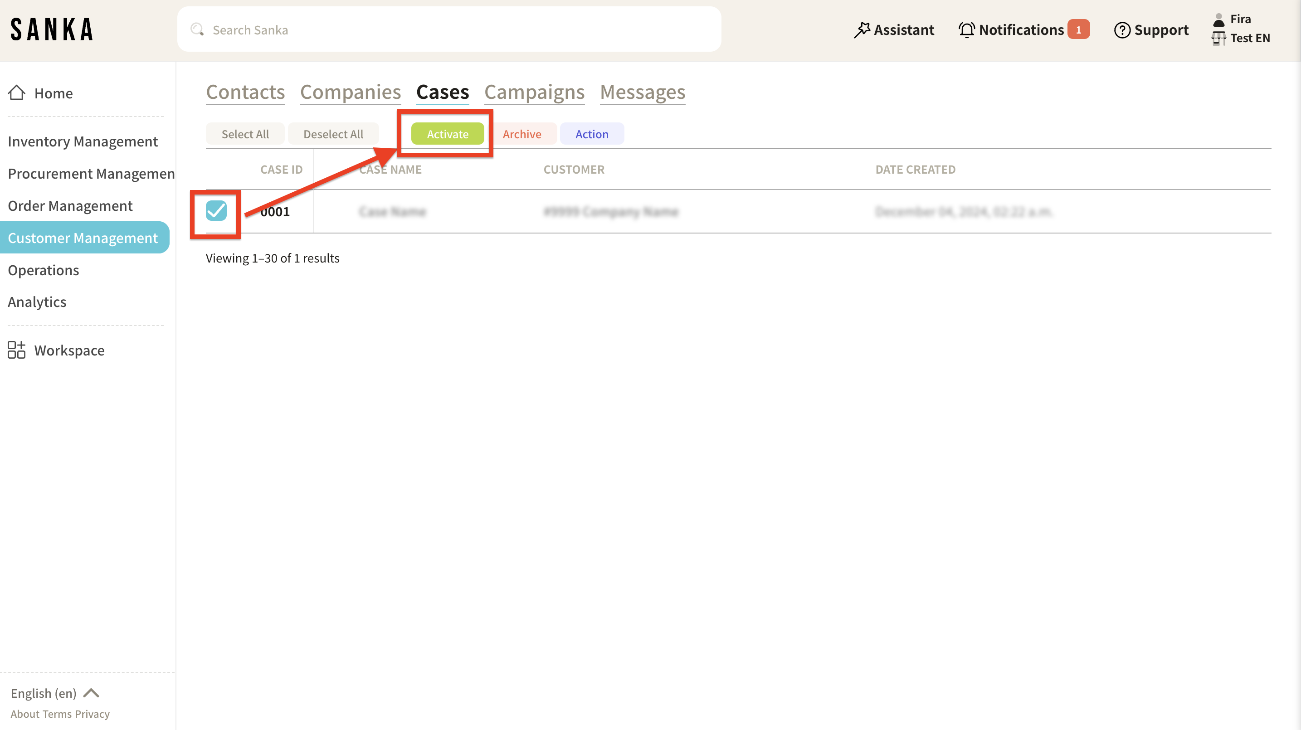Uncheck the case 0001 checkbox
This screenshot has height=730, width=1301.
[216, 210]
